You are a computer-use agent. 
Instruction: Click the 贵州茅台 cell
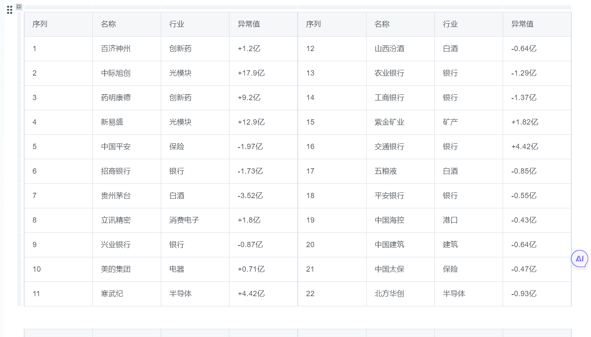(x=116, y=196)
